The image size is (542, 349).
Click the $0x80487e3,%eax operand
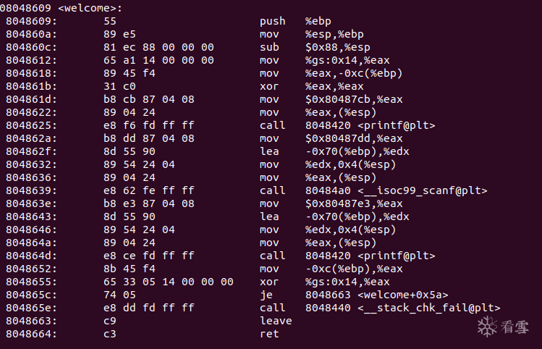[x=354, y=203]
